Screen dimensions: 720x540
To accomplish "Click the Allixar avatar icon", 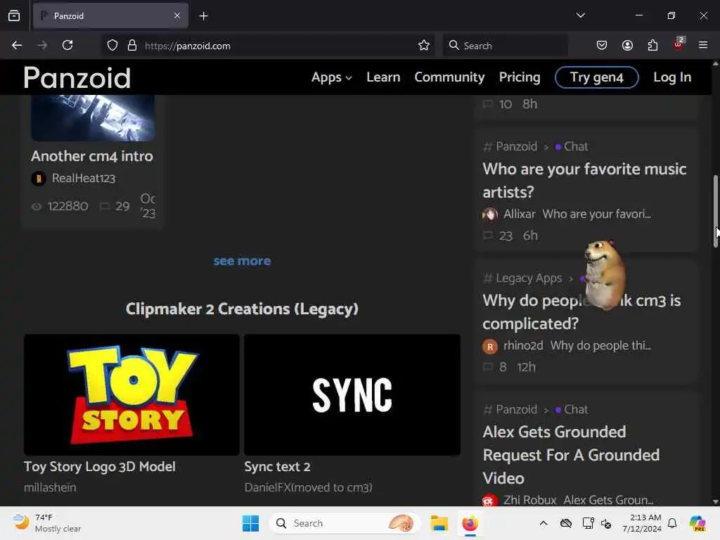I will [x=490, y=214].
